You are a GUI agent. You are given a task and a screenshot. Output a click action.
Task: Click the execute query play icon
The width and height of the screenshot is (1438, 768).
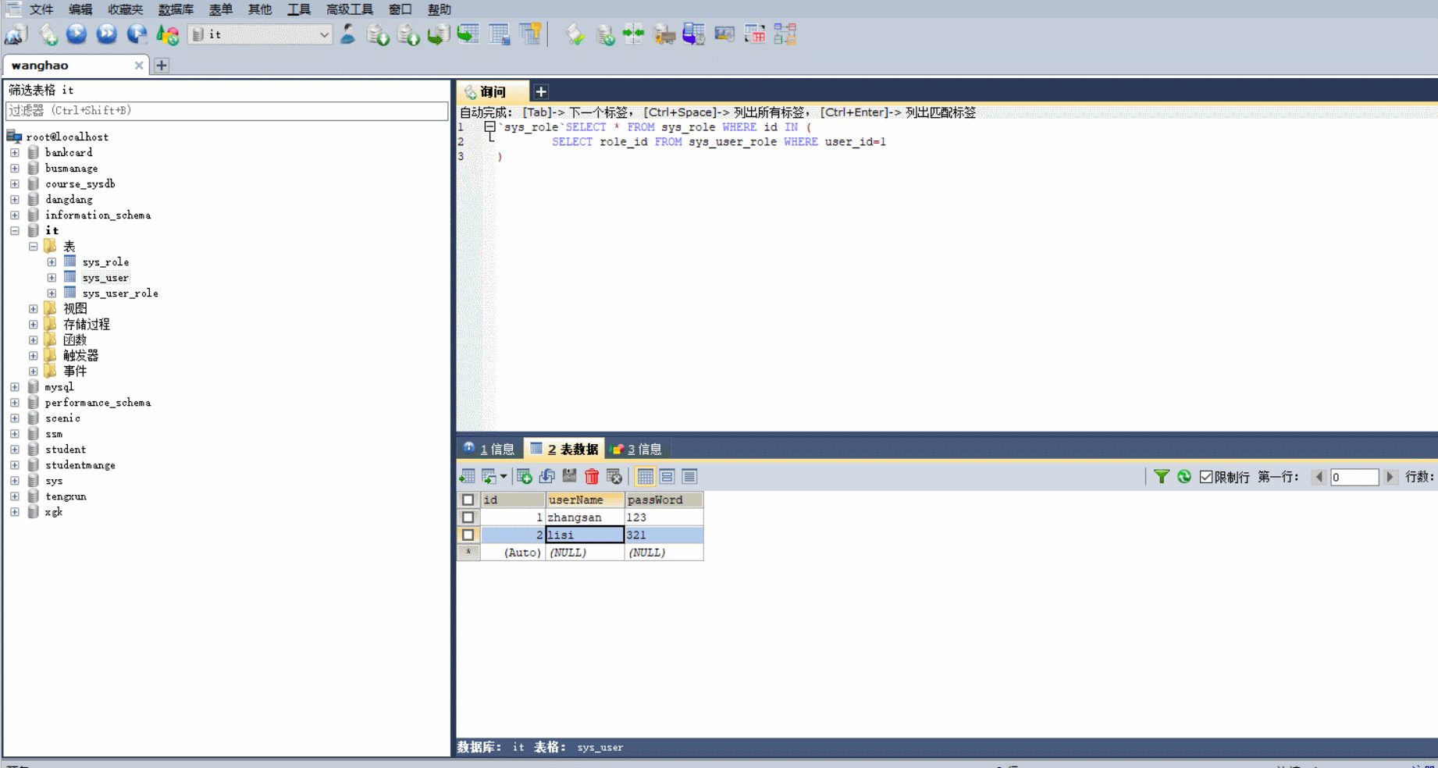tap(77, 34)
